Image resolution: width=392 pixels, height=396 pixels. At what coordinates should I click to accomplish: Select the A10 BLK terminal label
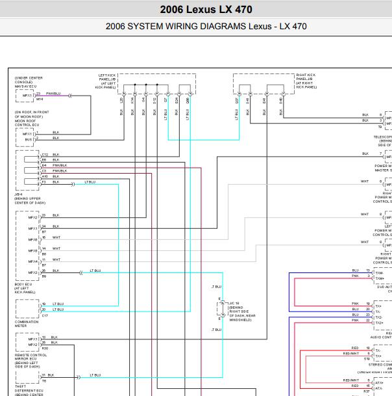click(x=51, y=176)
